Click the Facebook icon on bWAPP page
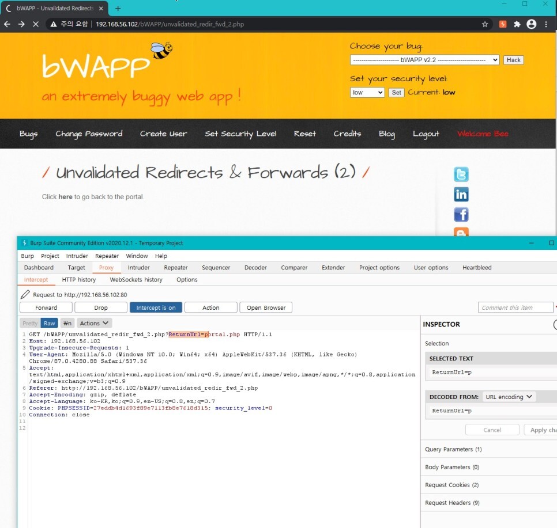 click(x=461, y=215)
